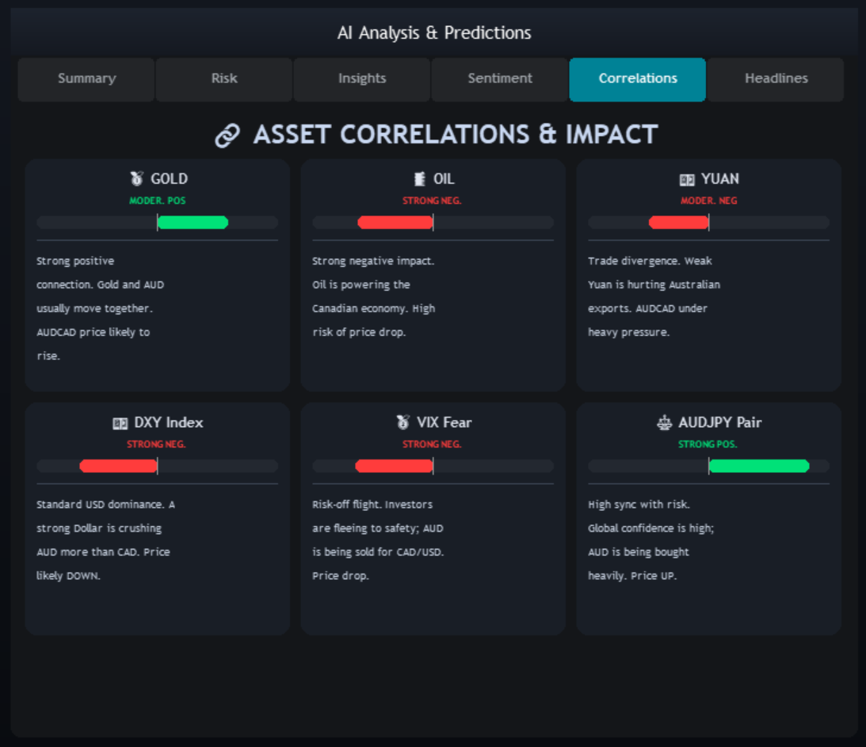Open the Summary tab
866x747 pixels.
pos(86,79)
